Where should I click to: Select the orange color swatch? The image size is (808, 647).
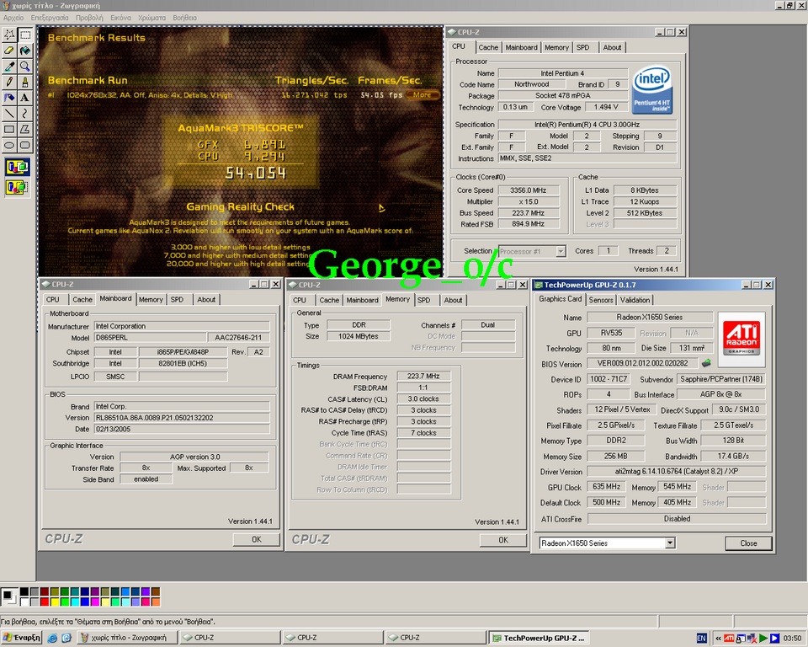tap(156, 602)
